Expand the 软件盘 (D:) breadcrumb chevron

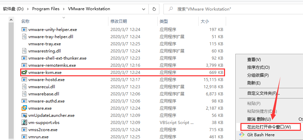tap(28, 9)
